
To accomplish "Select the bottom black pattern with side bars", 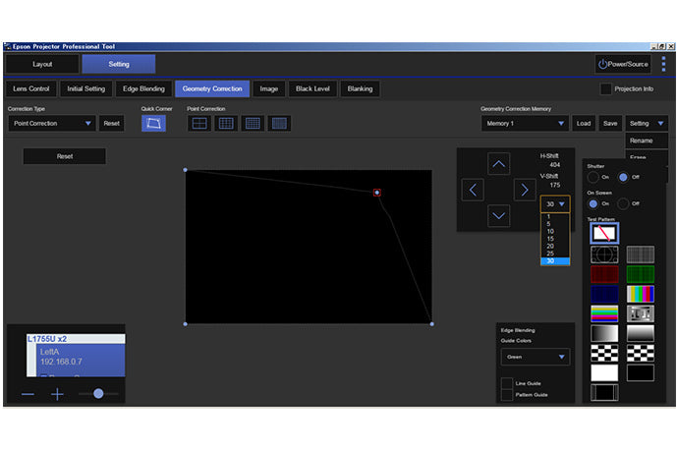I will (x=604, y=392).
